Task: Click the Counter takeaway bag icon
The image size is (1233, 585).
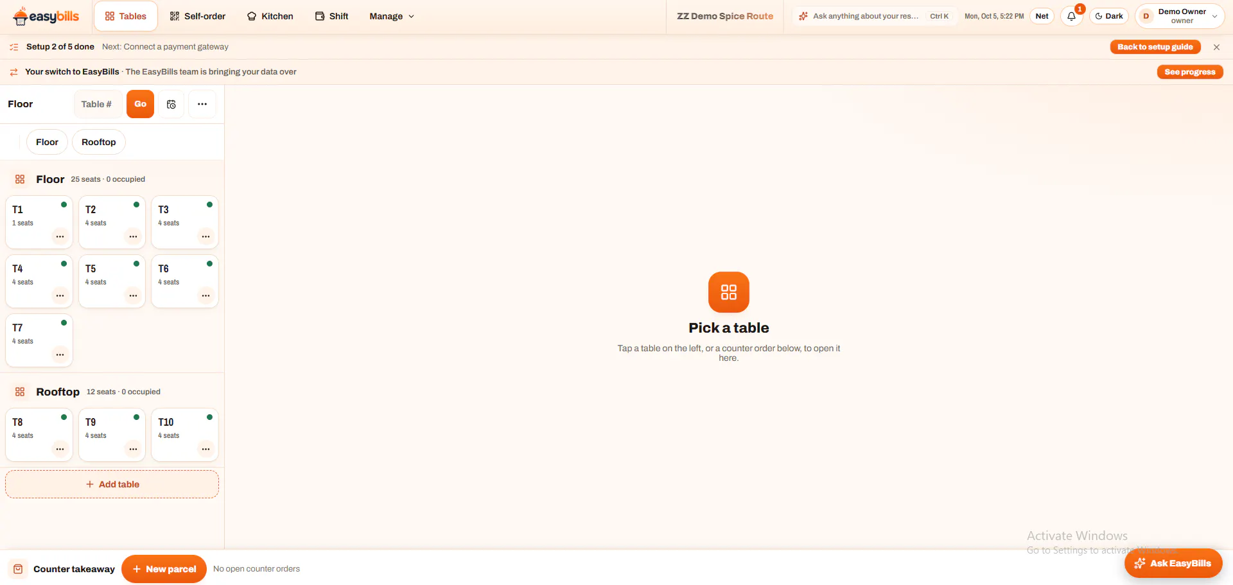Action: tap(18, 569)
